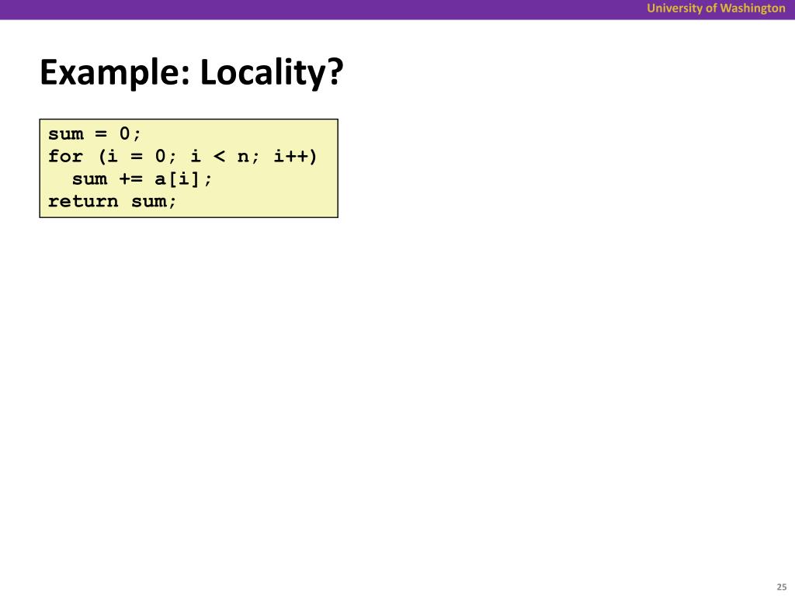Select the code line 'sum += a[i];'
The width and height of the screenshot is (795, 596).
[x=142, y=179]
